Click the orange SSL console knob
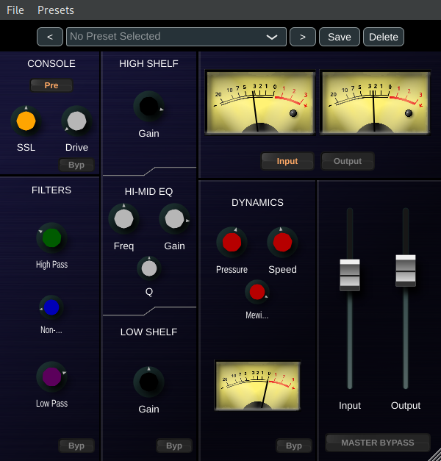Image resolution: width=441 pixels, height=461 pixels. click(26, 121)
